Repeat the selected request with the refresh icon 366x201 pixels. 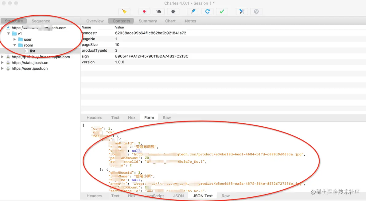coord(208,11)
